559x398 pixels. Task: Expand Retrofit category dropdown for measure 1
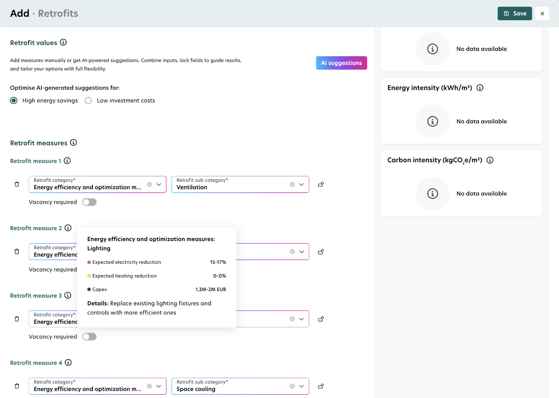(x=159, y=184)
